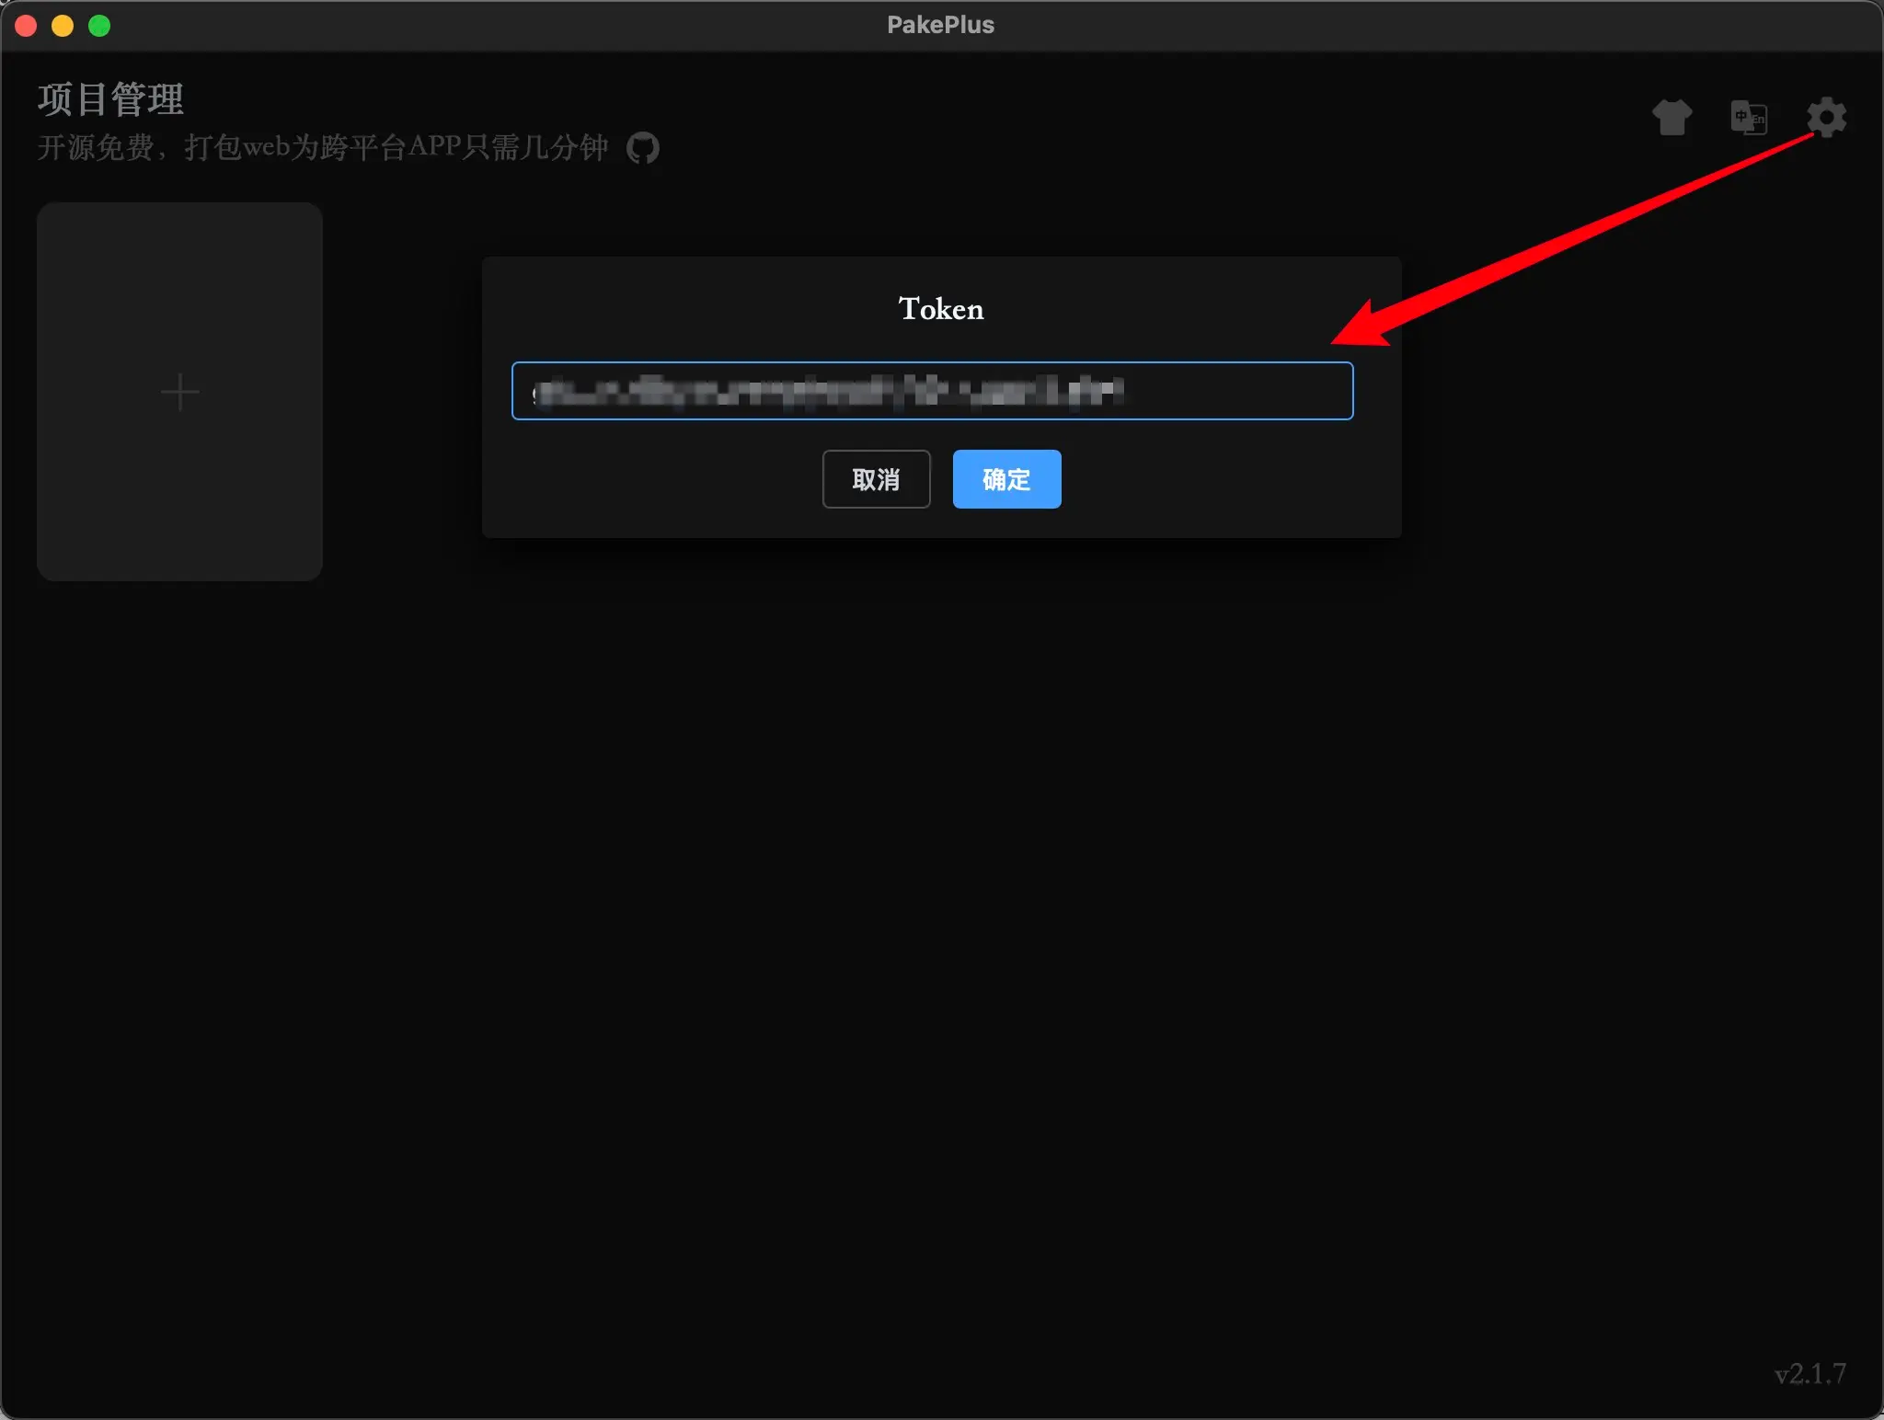This screenshot has width=1884, height=1420.
Task: Click the Token dialog heading
Action: (x=940, y=309)
